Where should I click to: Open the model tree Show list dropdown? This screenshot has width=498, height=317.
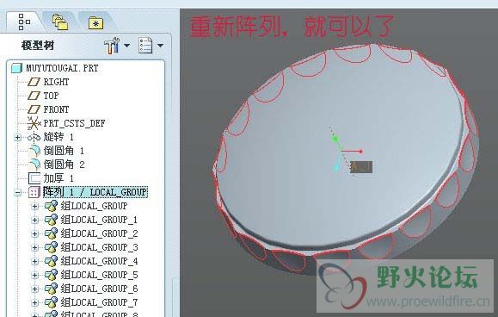(151, 46)
